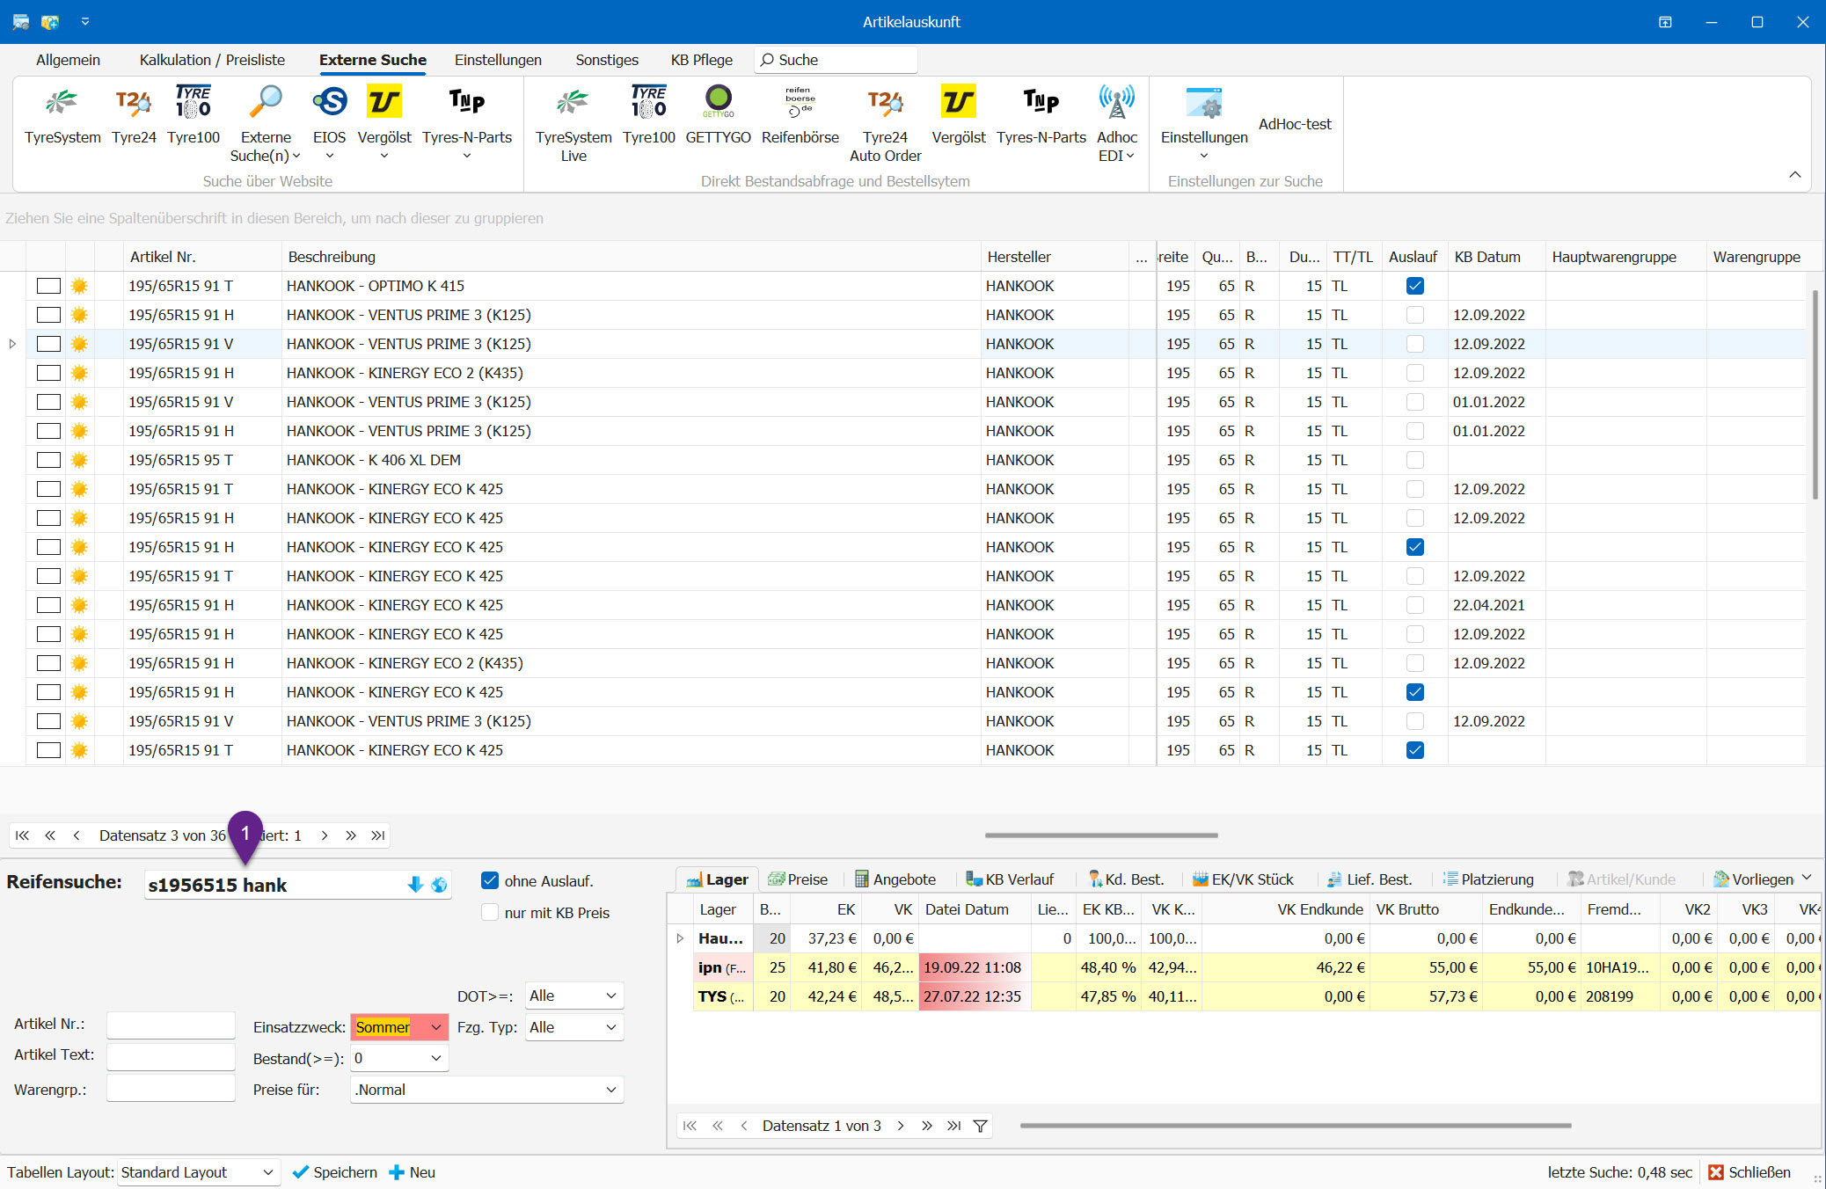Click the ribbon Suche search field
Screen dimensions: 1826x1189
coord(836,60)
